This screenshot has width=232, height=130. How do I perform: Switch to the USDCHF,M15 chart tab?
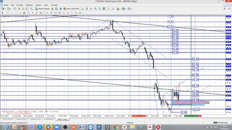(x=8, y=119)
